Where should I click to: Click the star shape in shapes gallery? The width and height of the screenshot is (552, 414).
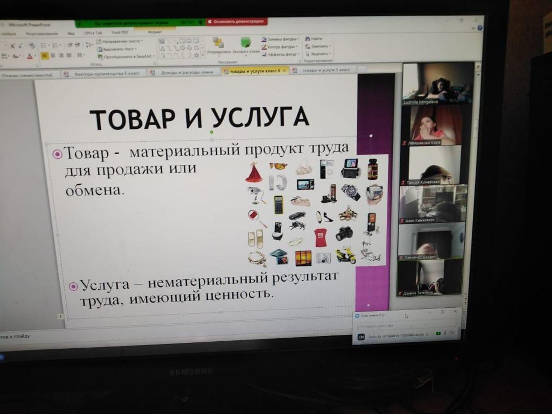coord(196,55)
